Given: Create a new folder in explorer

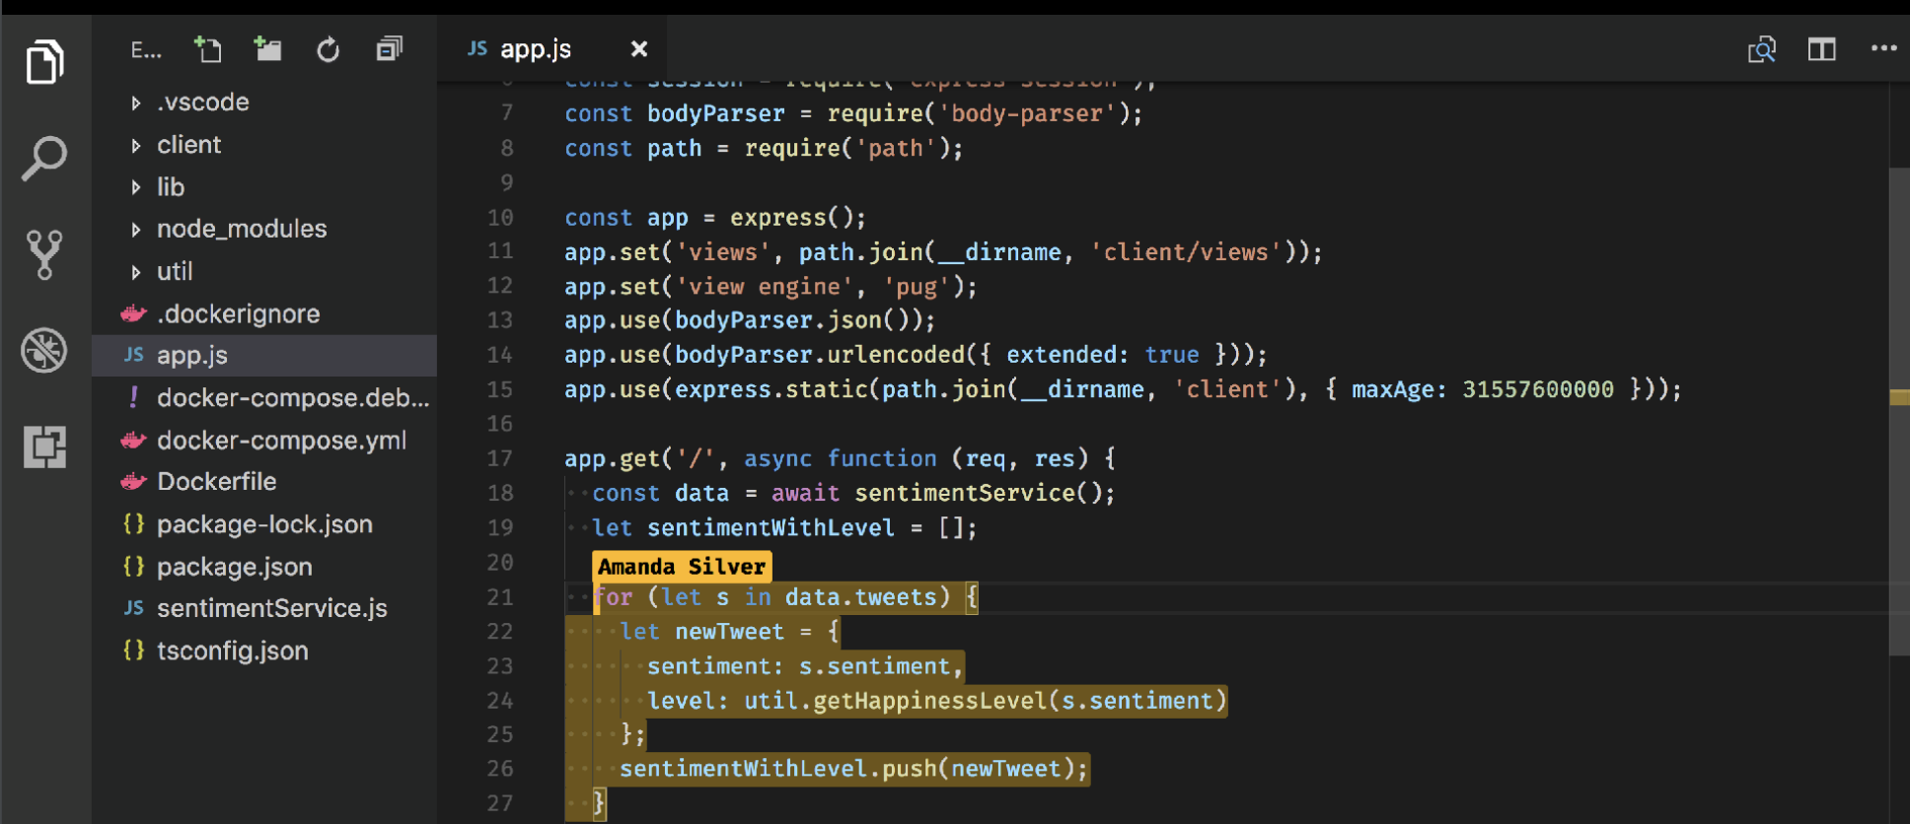Looking at the screenshot, I should pos(267,49).
